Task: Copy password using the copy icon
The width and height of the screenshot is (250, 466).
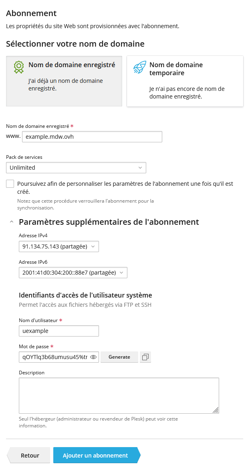Action: coord(145,357)
